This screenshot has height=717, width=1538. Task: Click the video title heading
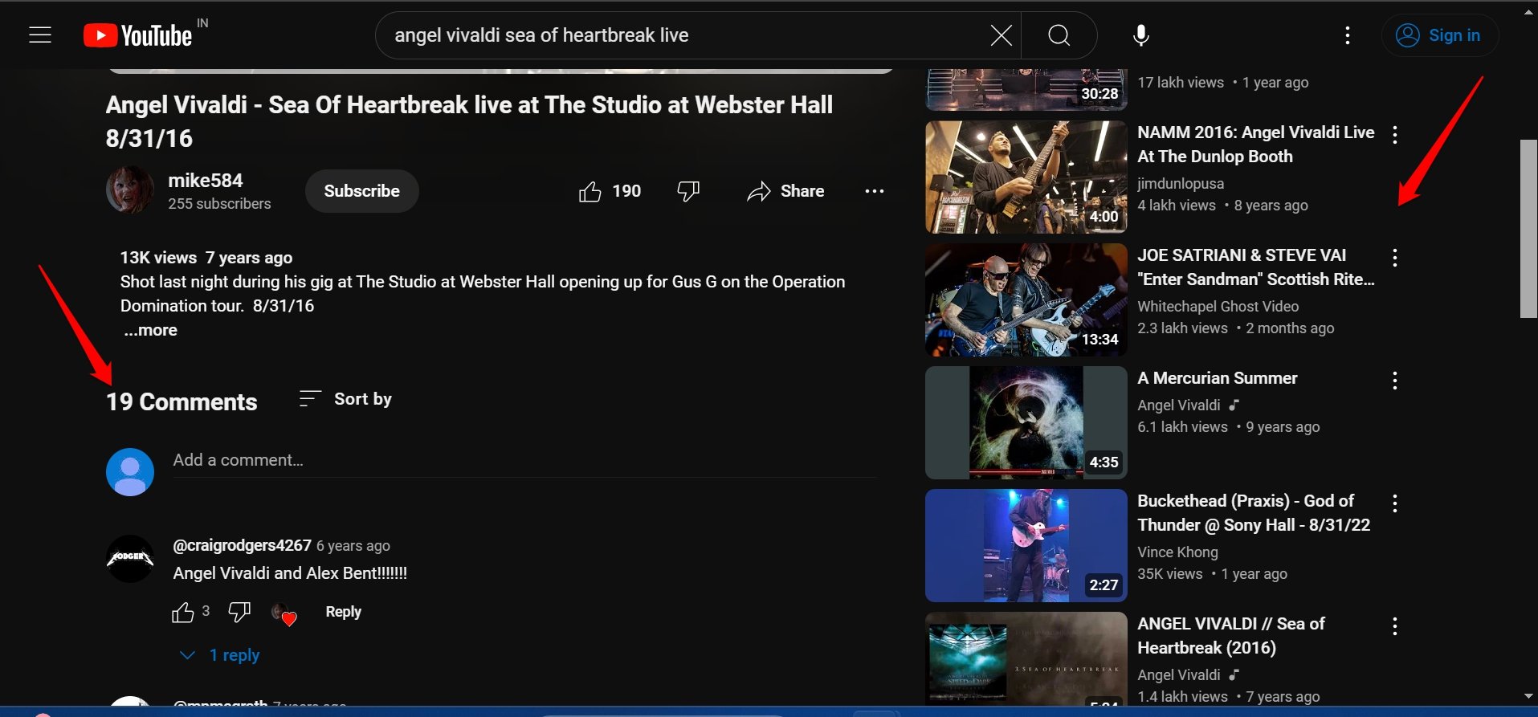click(469, 121)
